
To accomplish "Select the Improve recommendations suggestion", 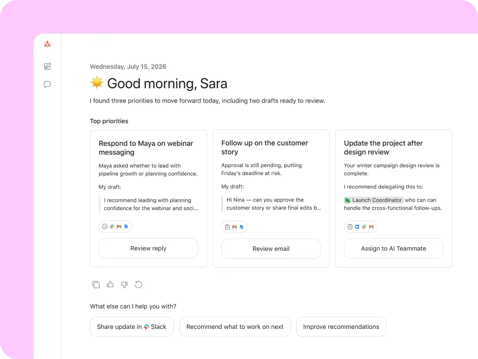I will click(x=341, y=327).
